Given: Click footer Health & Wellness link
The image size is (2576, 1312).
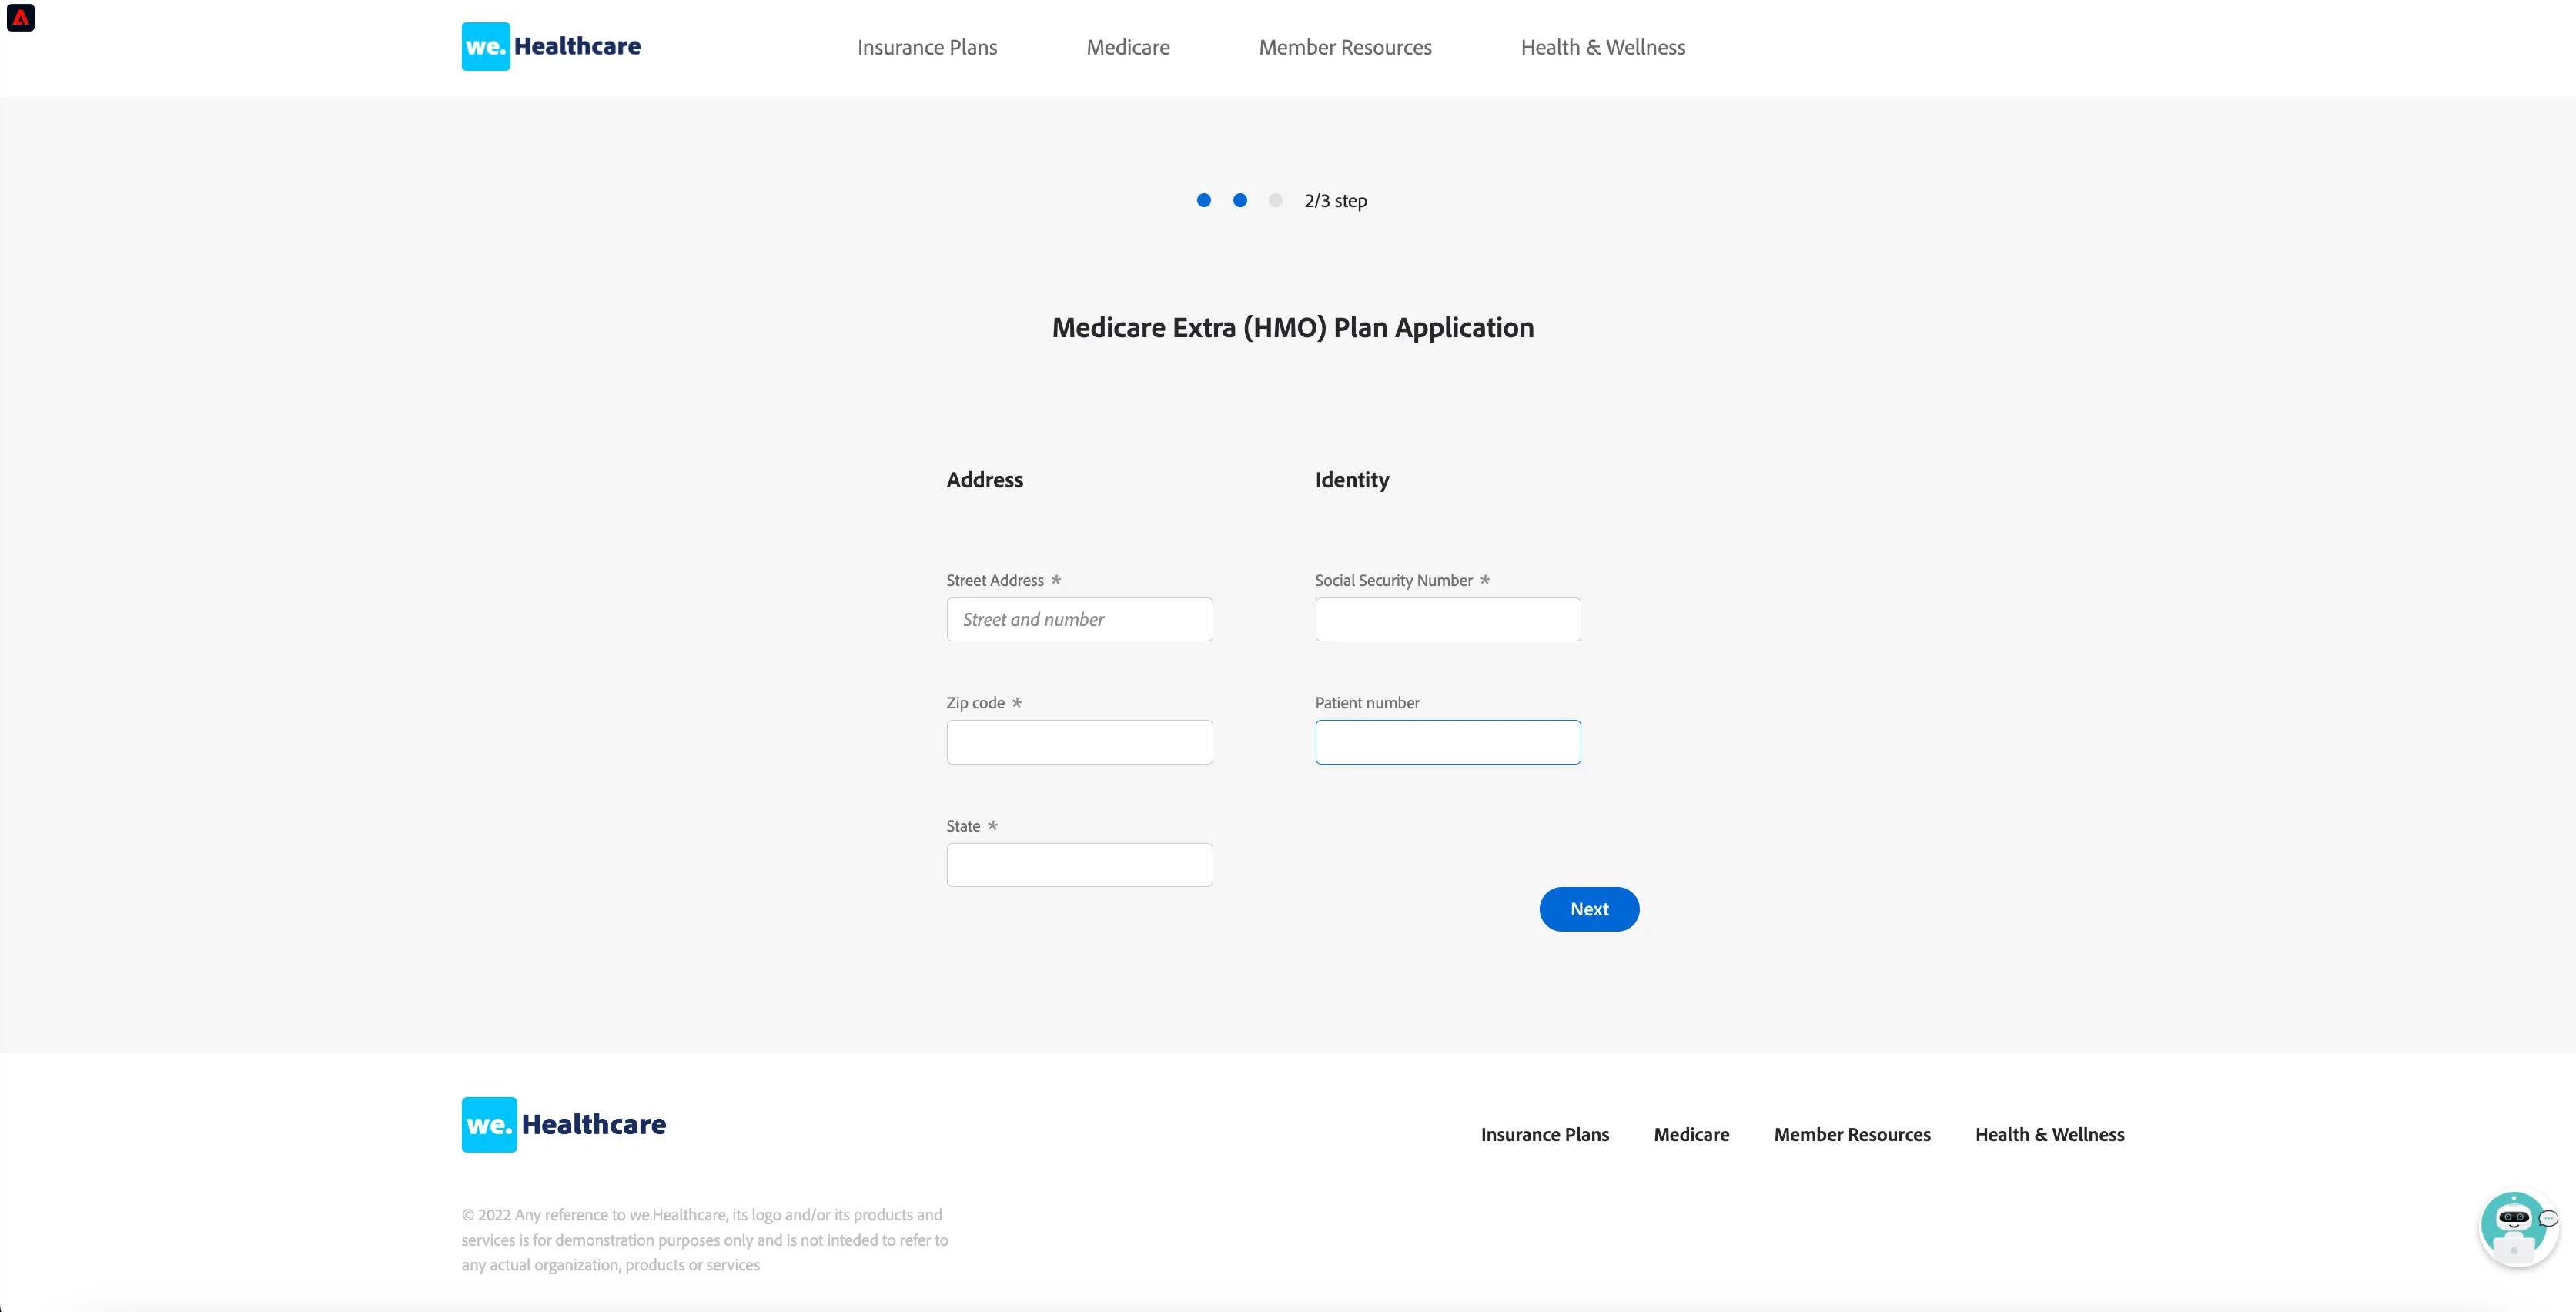Looking at the screenshot, I should (2050, 1134).
